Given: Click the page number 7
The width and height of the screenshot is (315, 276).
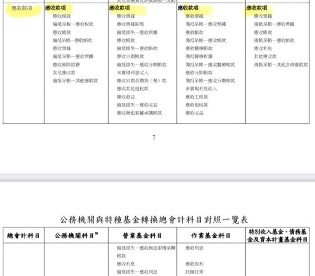Looking at the screenshot, I should point(154,138).
